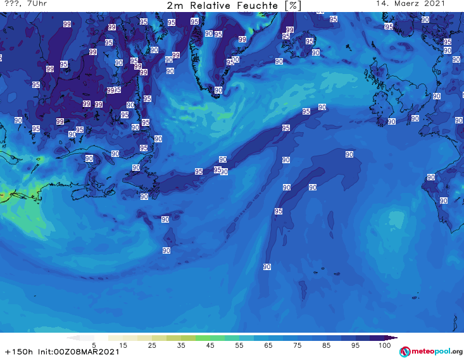This screenshot has width=464, height=358.
Task: Click the color scale label "100"
Action: point(385,345)
